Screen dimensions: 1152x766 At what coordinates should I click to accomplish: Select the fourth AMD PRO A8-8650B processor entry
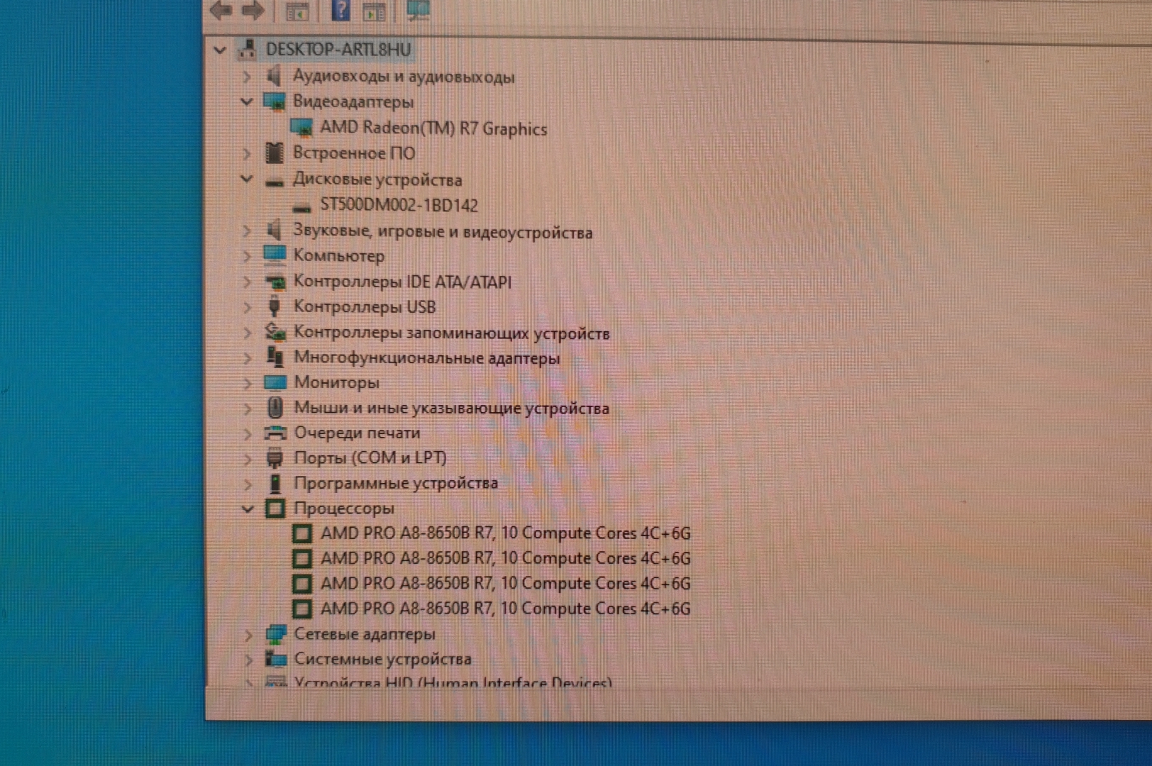click(x=505, y=608)
